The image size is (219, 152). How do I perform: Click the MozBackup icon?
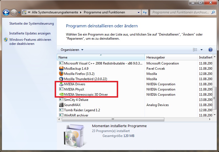pyautogui.click(x=61, y=68)
